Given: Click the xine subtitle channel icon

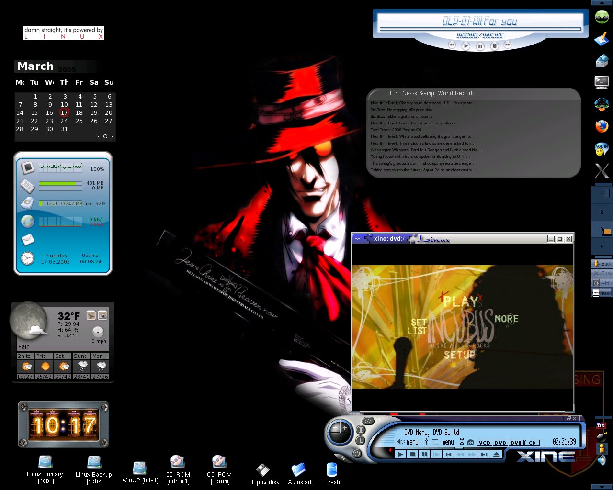Looking at the screenshot, I should coord(435,442).
